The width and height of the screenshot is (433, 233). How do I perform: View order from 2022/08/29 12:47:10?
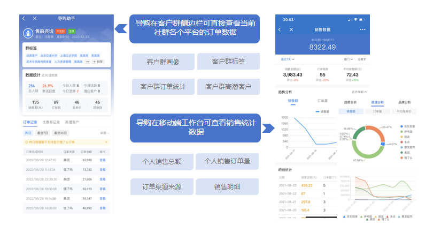(103, 160)
